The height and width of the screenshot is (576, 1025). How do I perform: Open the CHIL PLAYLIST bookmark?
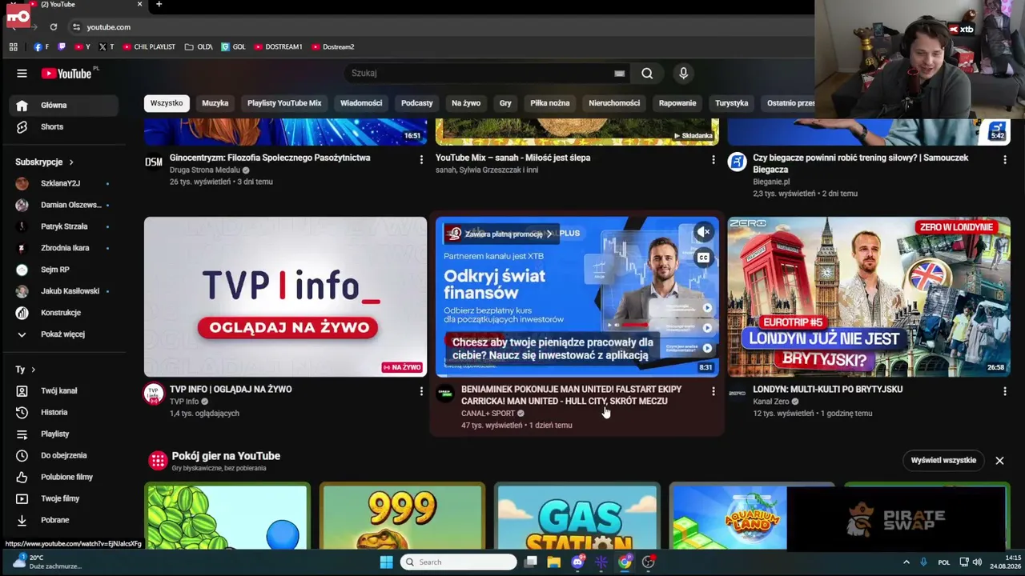click(149, 47)
